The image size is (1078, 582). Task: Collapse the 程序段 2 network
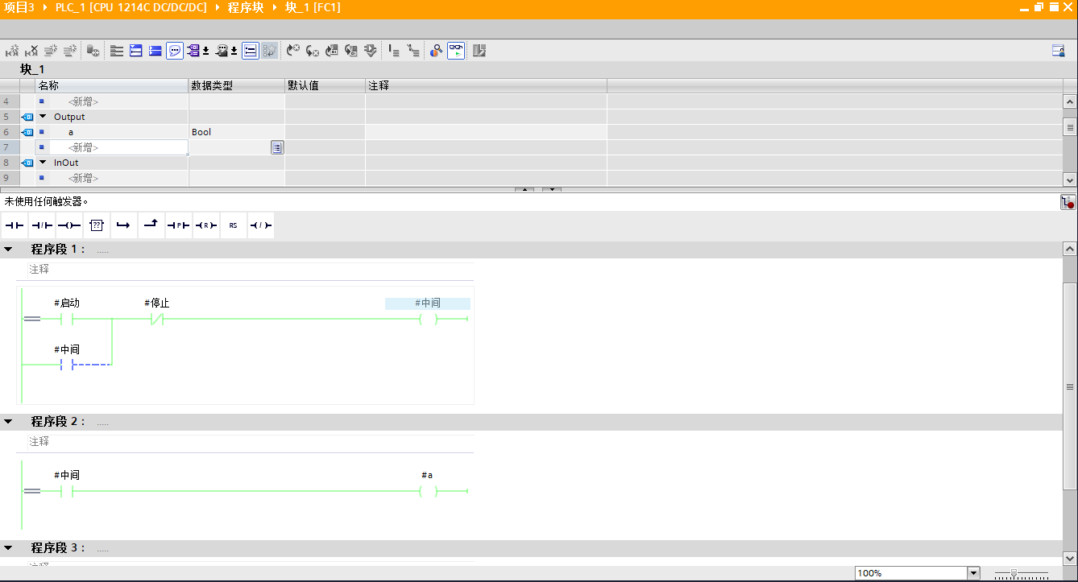[8, 422]
